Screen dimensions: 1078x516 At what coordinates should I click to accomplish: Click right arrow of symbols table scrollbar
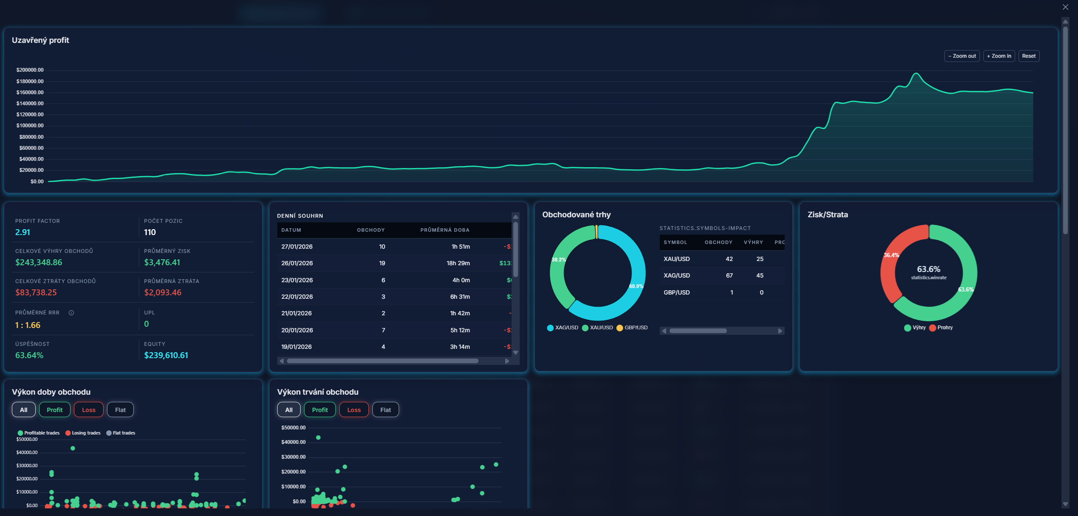click(780, 331)
